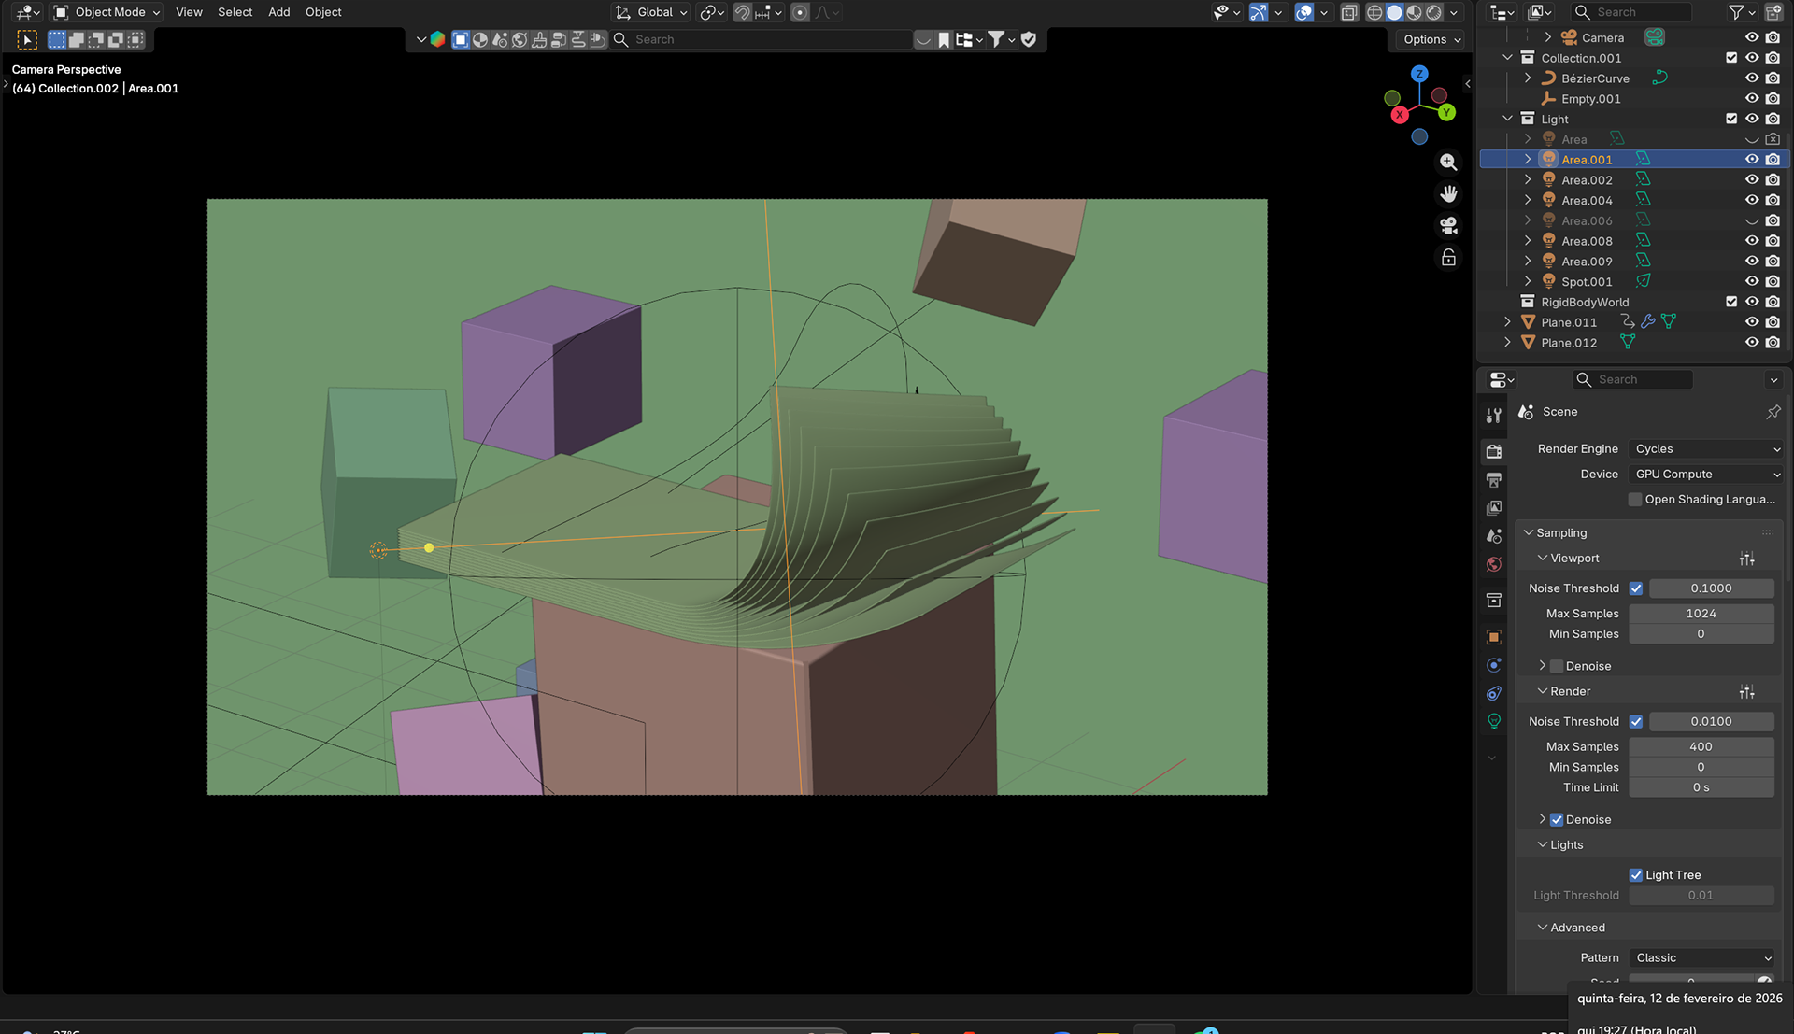Viewport: 1794px width, 1034px height.
Task: Open the View Layer properties tab
Action: (x=1494, y=508)
